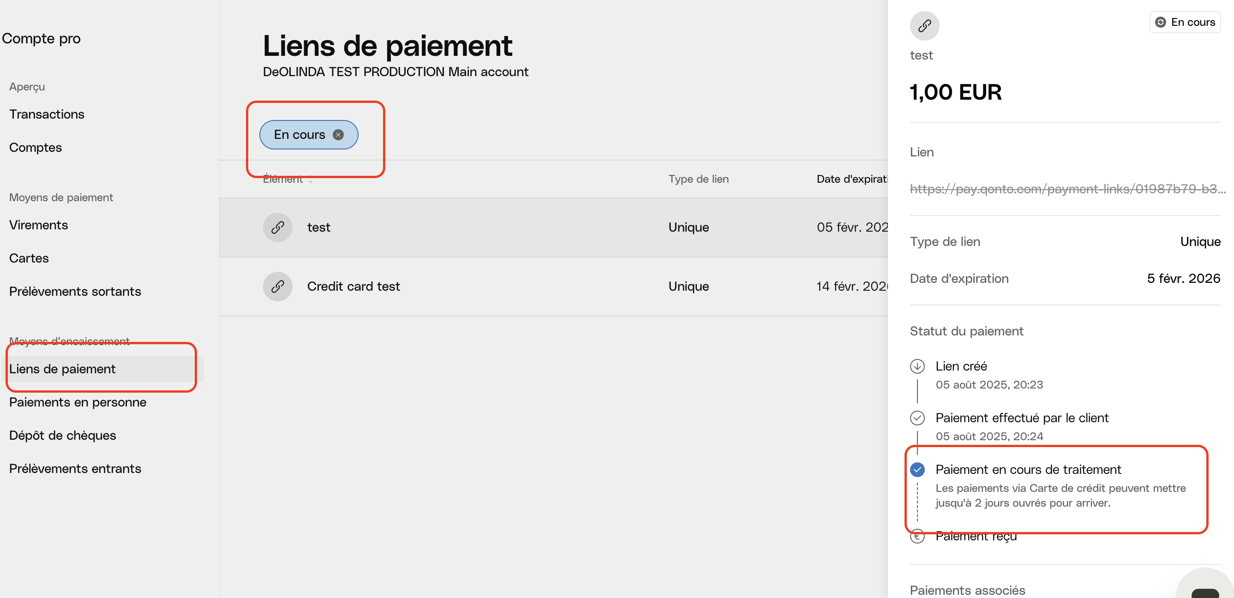Open Virements in sidebar
The width and height of the screenshot is (1234, 598).
38,225
